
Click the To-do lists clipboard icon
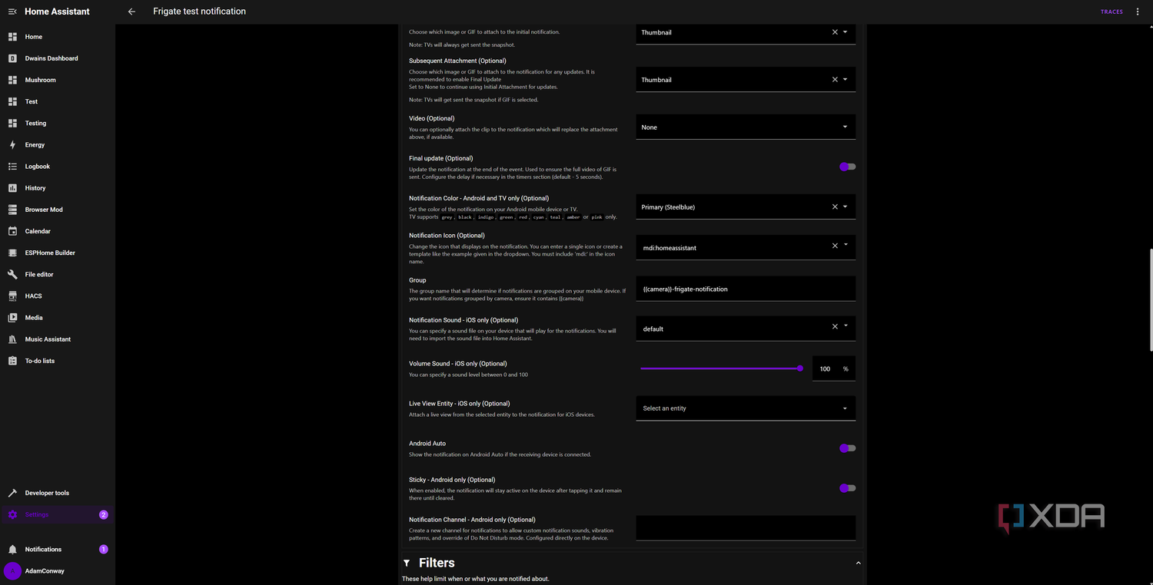coord(12,361)
